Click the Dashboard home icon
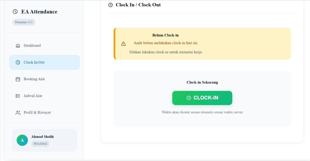 point(18,46)
